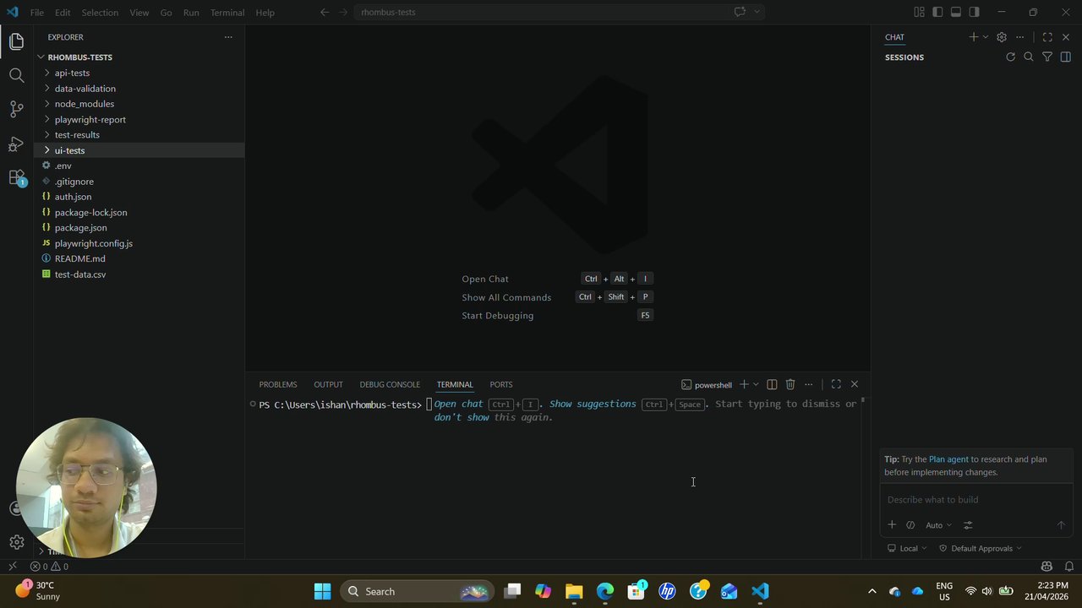1082x608 pixels.
Task: Click the Plan agent link in tip
Action: point(948,459)
